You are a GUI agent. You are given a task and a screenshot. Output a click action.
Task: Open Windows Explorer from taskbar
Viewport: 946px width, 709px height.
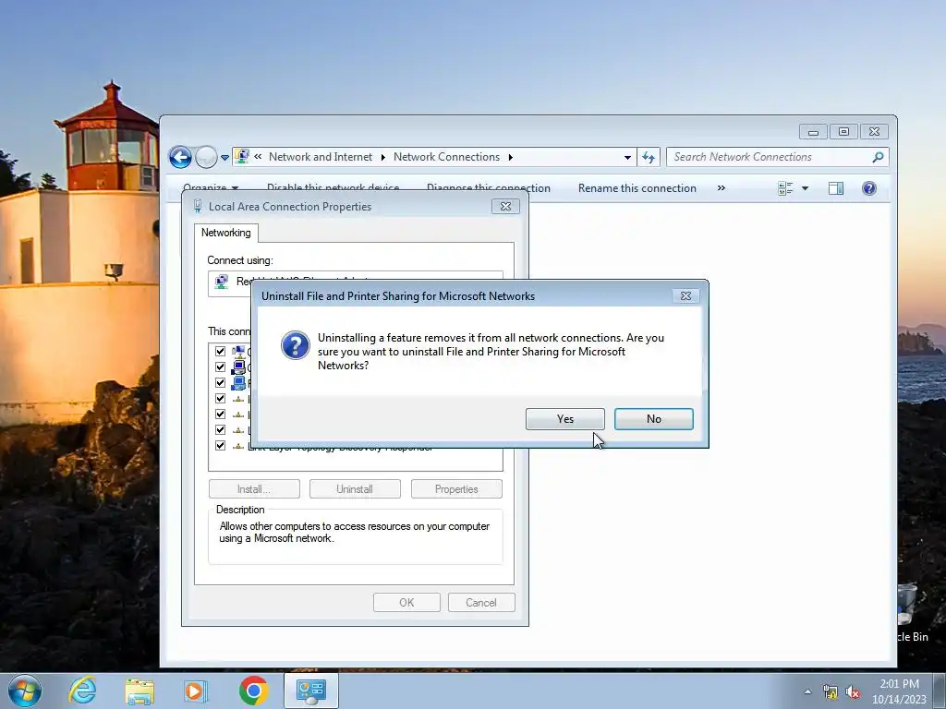(139, 691)
